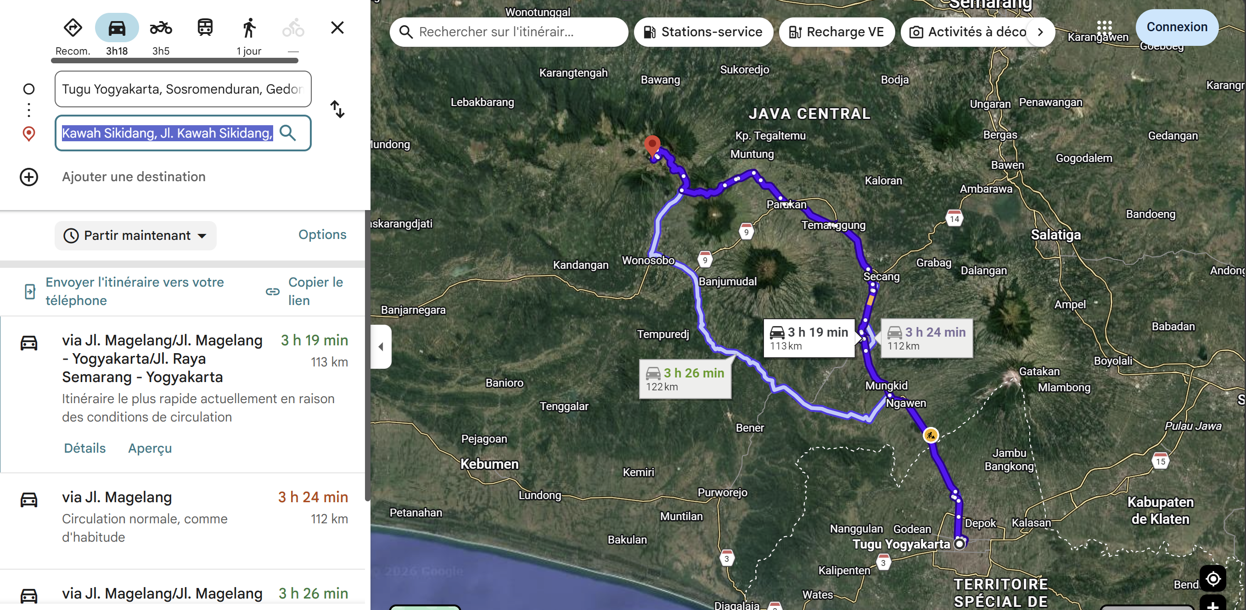The height and width of the screenshot is (610, 1246).
Task: Open route Options link
Action: coord(322,234)
